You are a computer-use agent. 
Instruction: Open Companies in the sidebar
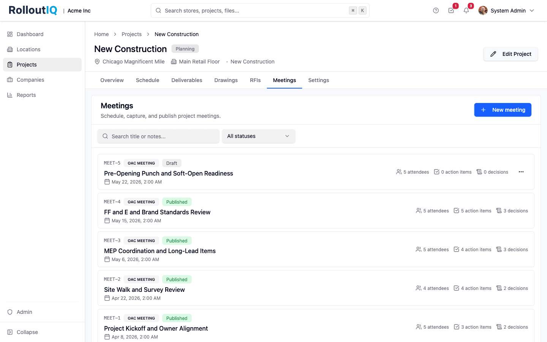pos(42,80)
